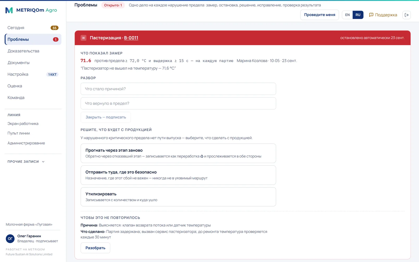Click the logout icon in the header

(x=406, y=15)
